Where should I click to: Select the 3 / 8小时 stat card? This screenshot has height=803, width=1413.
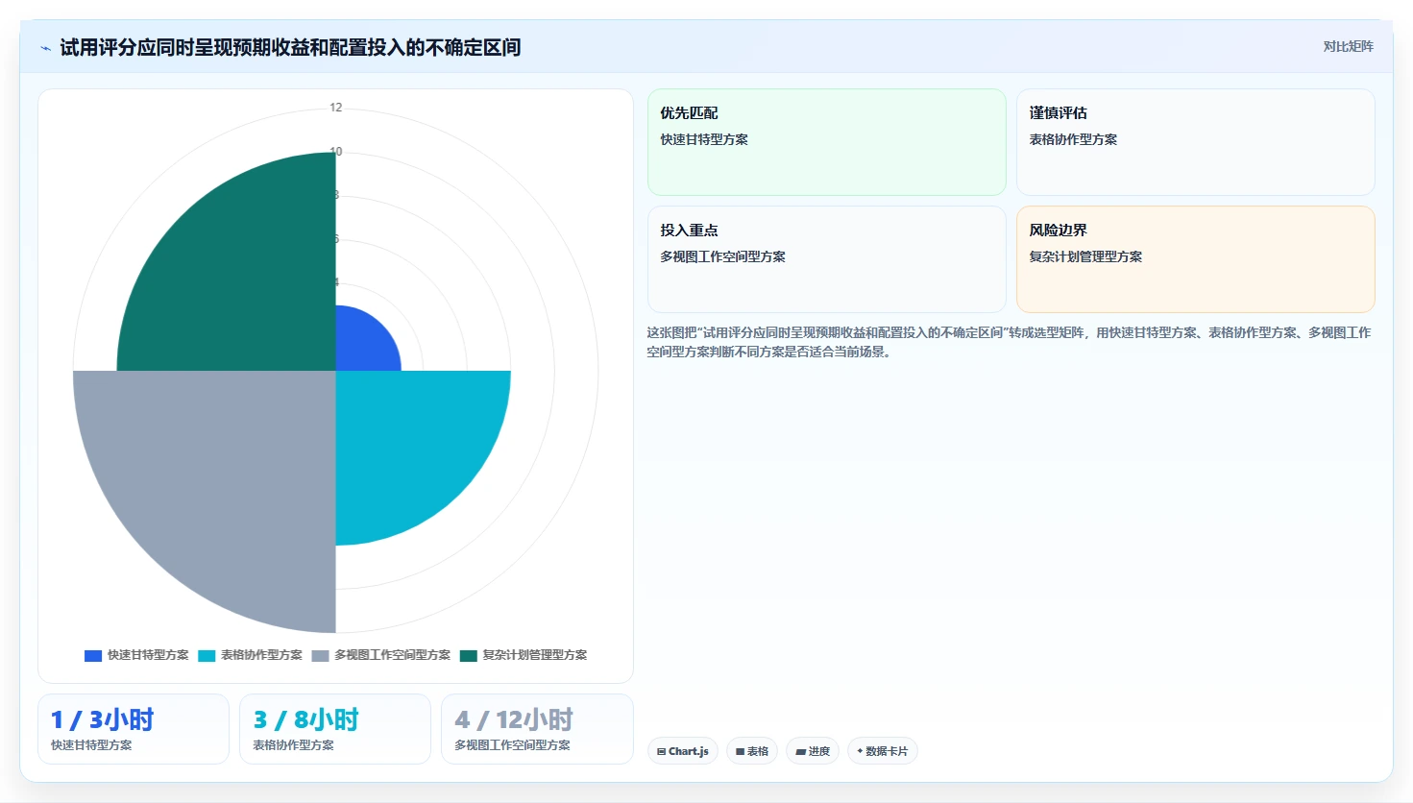[x=335, y=729]
